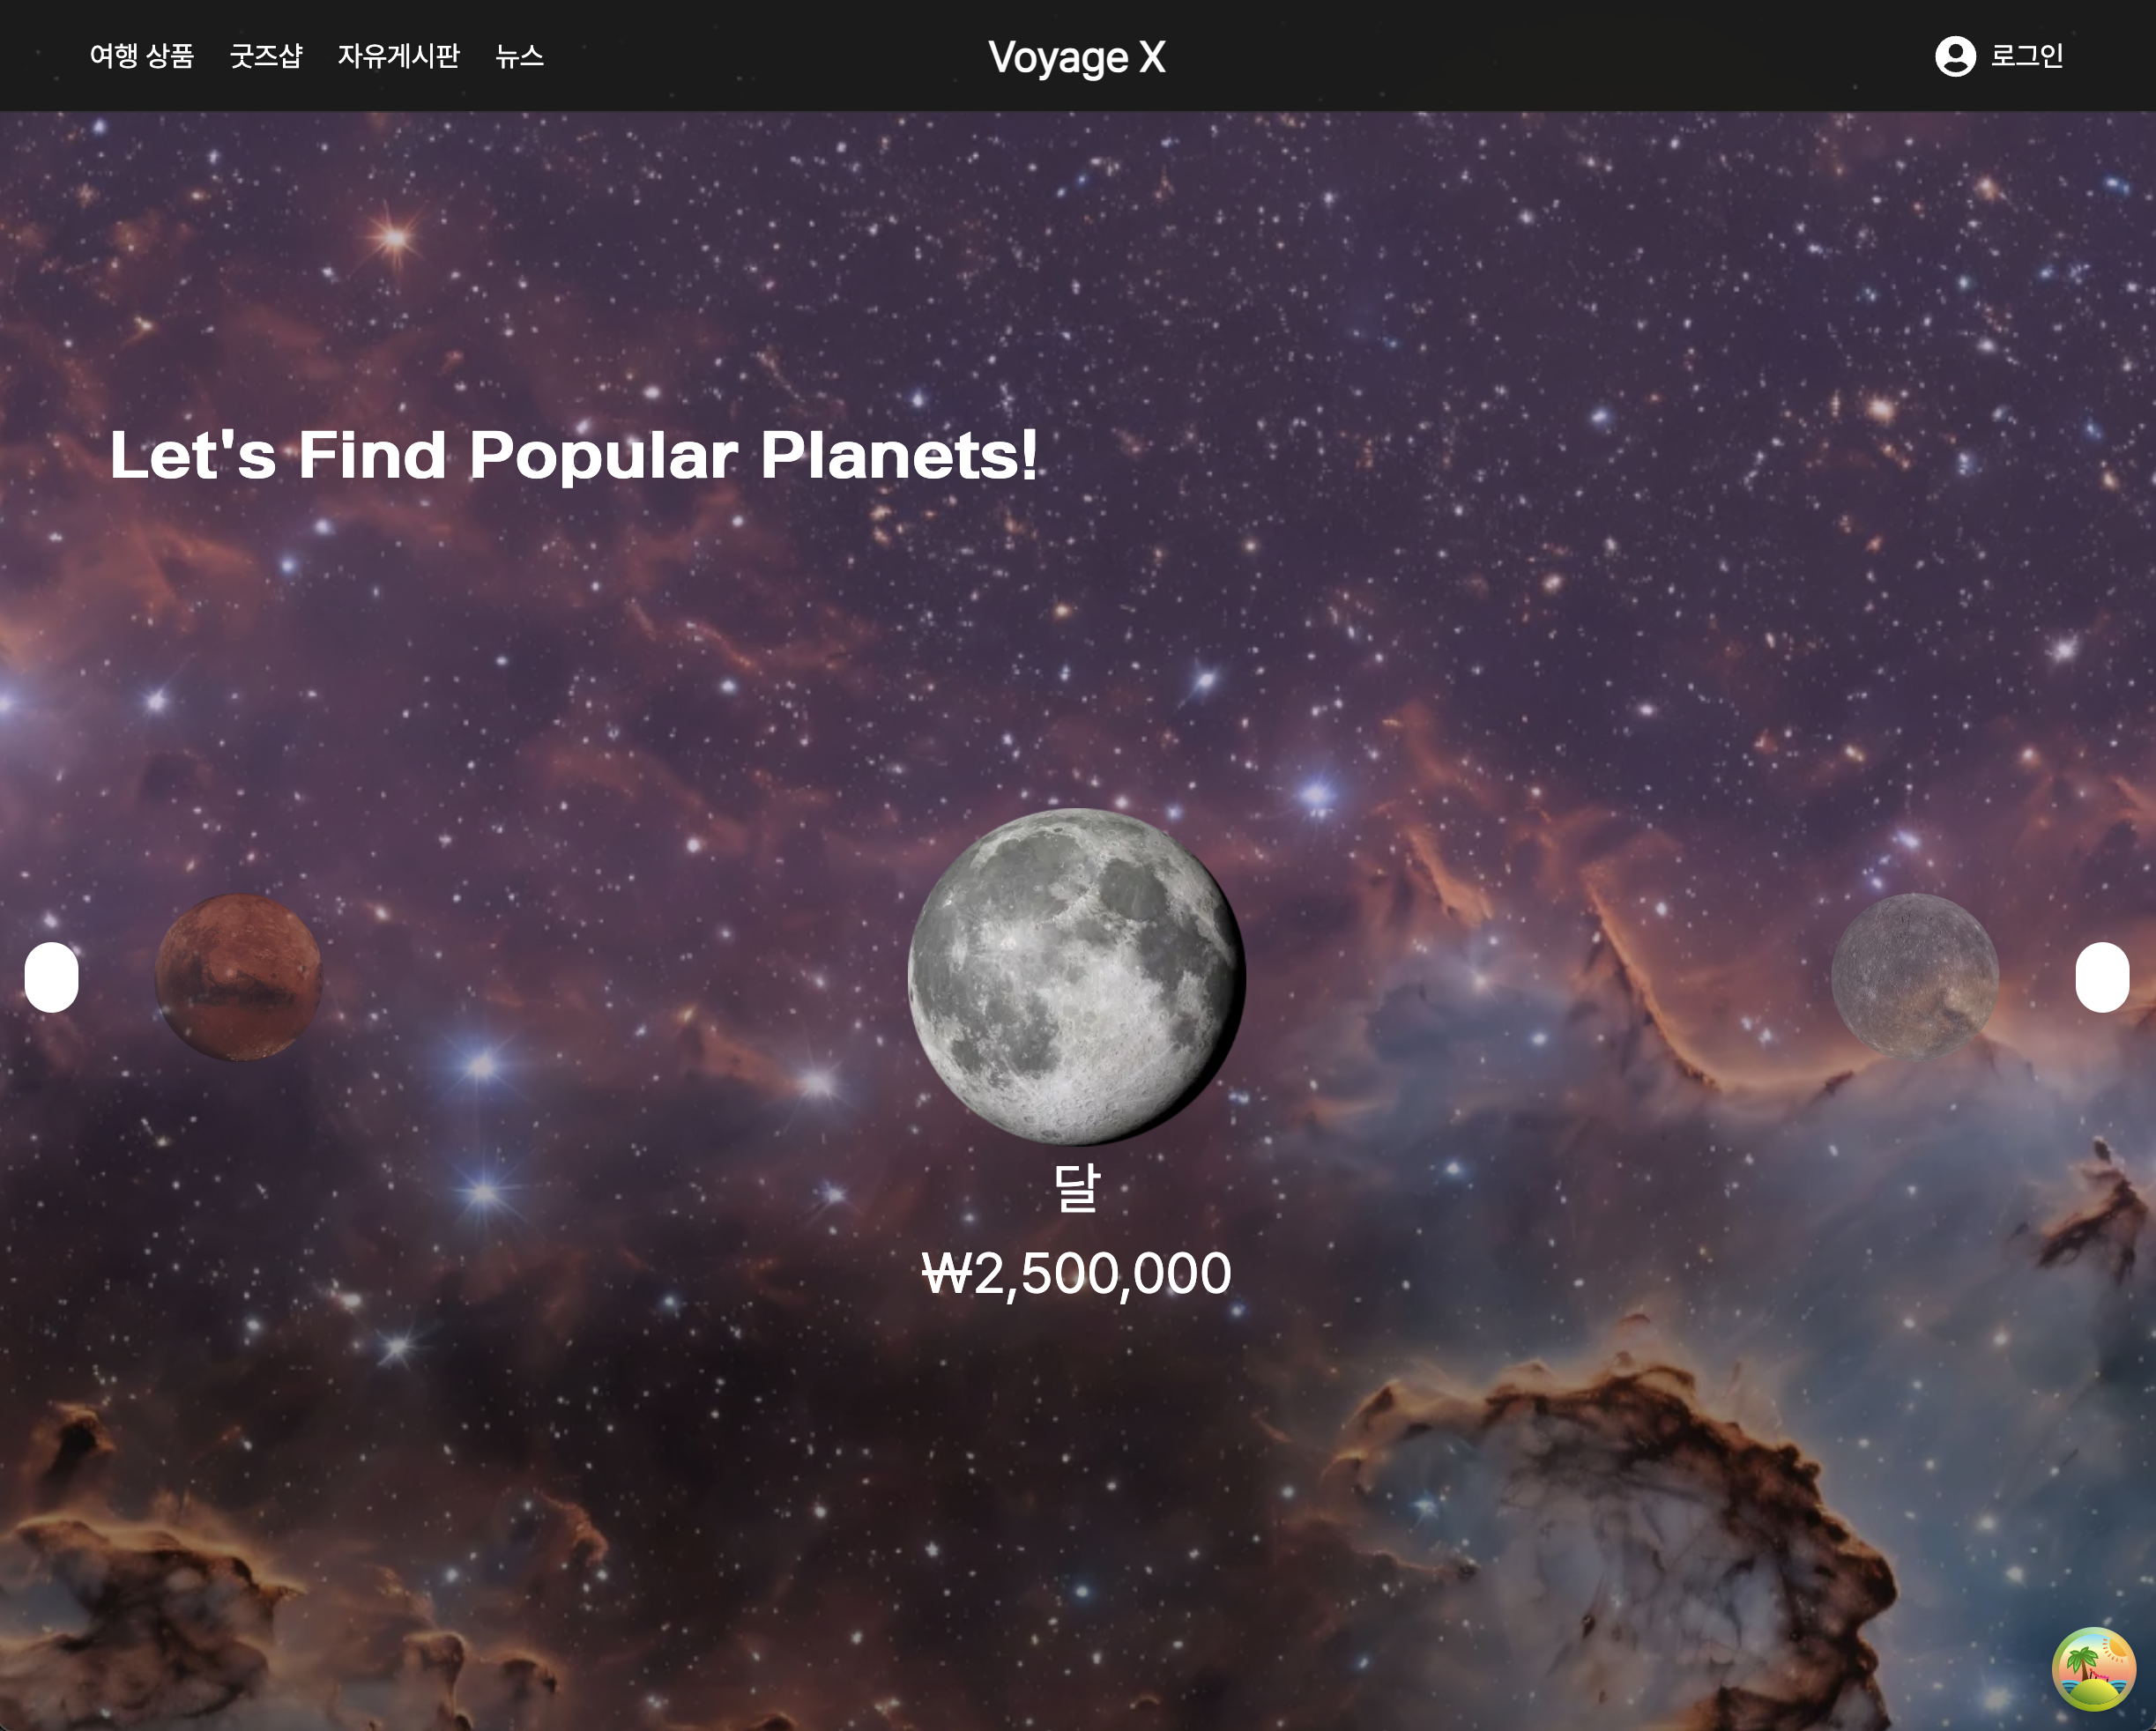Click the Voyage X logo
Image resolution: width=2156 pixels, height=1731 pixels.
coord(1077,57)
